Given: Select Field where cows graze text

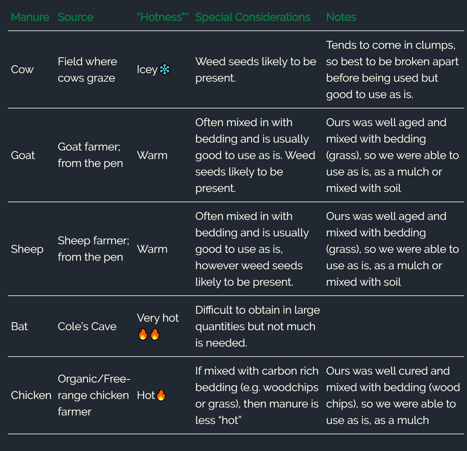Looking at the screenshot, I should point(87,70).
